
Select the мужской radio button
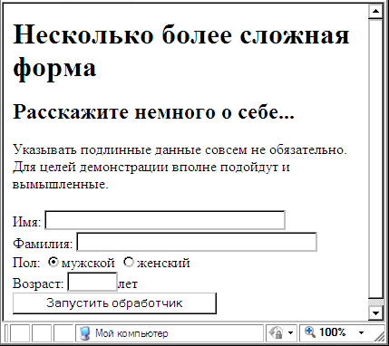(53, 262)
